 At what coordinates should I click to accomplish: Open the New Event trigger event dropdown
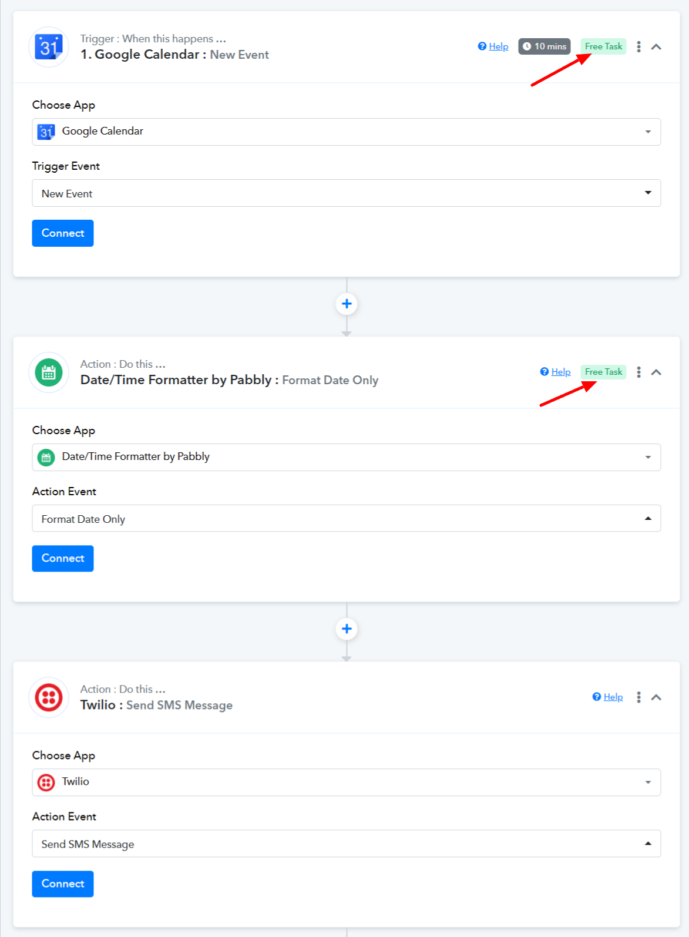click(346, 193)
